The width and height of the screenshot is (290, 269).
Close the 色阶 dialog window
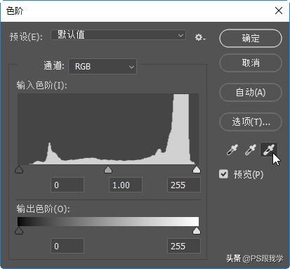279,11
